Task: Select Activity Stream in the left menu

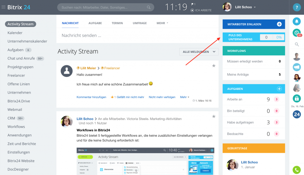Action: point(20,24)
